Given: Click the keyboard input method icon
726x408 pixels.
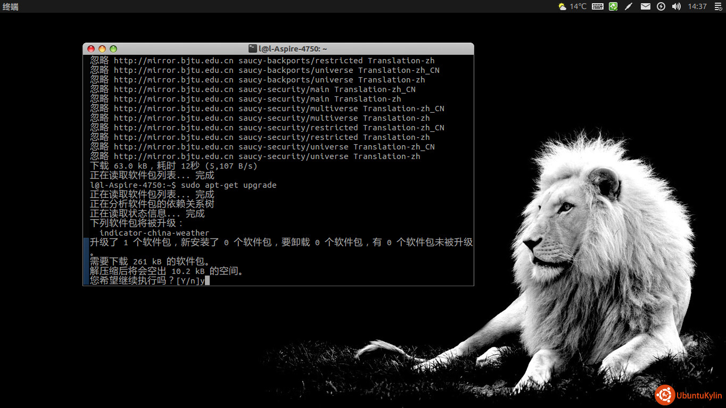Looking at the screenshot, I should click(597, 6).
